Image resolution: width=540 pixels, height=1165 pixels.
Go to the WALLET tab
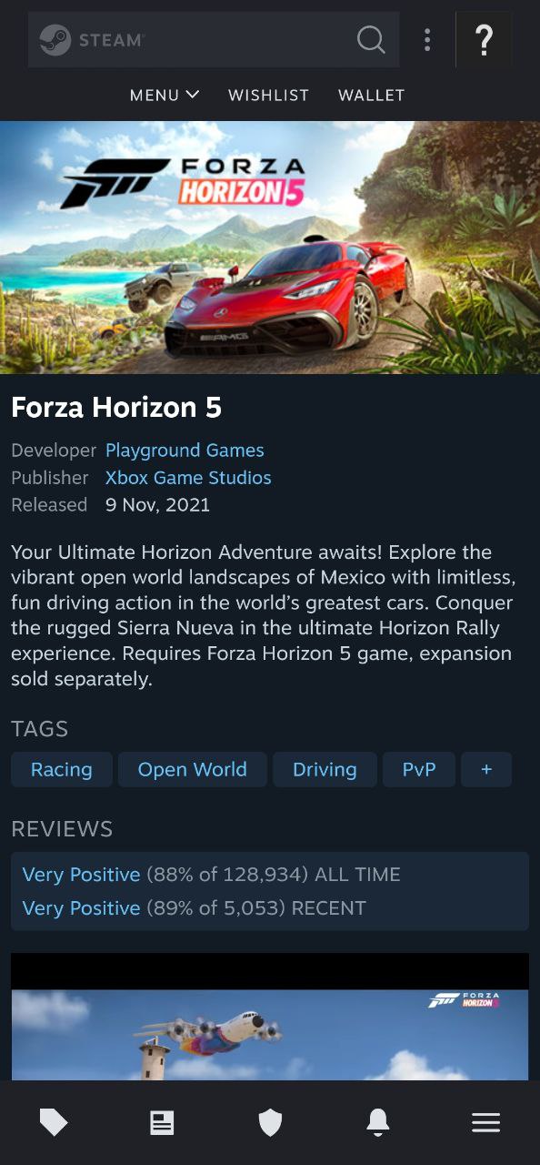coord(371,95)
